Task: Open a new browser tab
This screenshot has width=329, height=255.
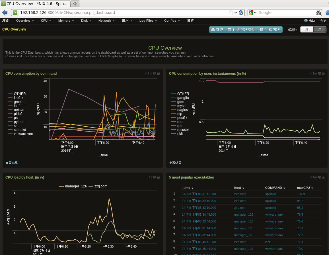Action: click(75, 4)
